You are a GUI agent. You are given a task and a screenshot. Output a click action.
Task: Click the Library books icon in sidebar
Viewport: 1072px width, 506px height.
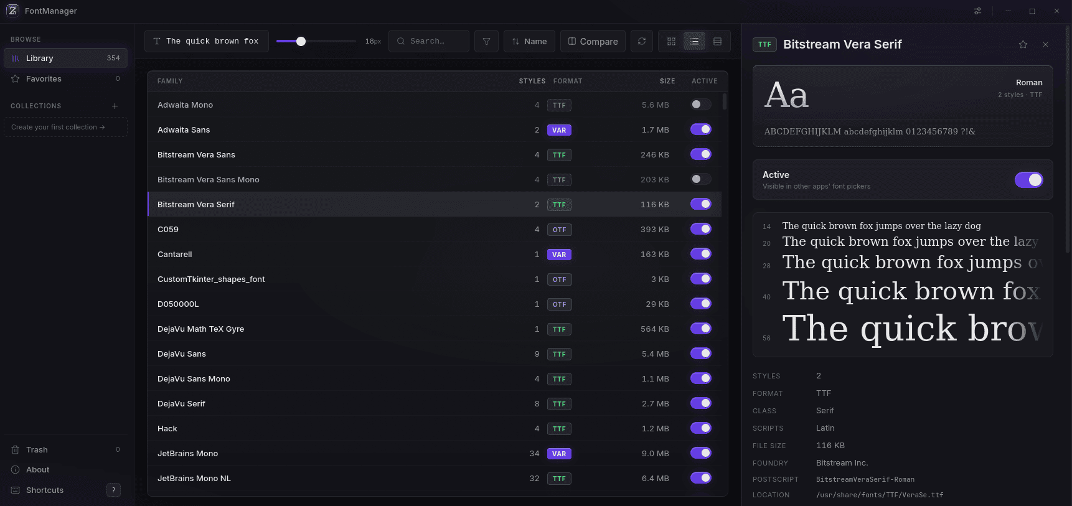[x=16, y=58]
